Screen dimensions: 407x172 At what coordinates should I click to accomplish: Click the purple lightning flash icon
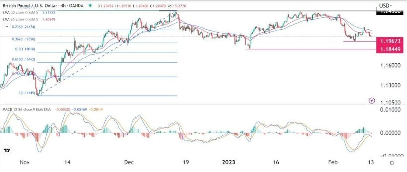tap(372, 100)
